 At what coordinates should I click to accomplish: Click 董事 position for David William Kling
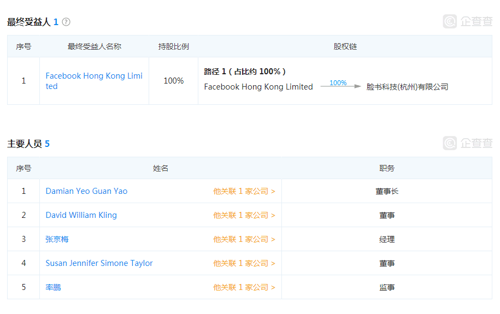tap(387, 215)
